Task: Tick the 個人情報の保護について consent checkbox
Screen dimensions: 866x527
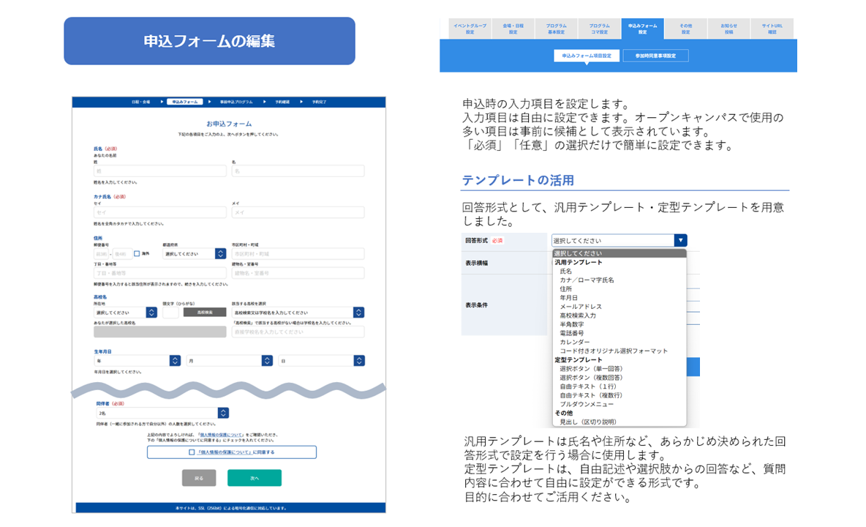Action: (x=192, y=452)
